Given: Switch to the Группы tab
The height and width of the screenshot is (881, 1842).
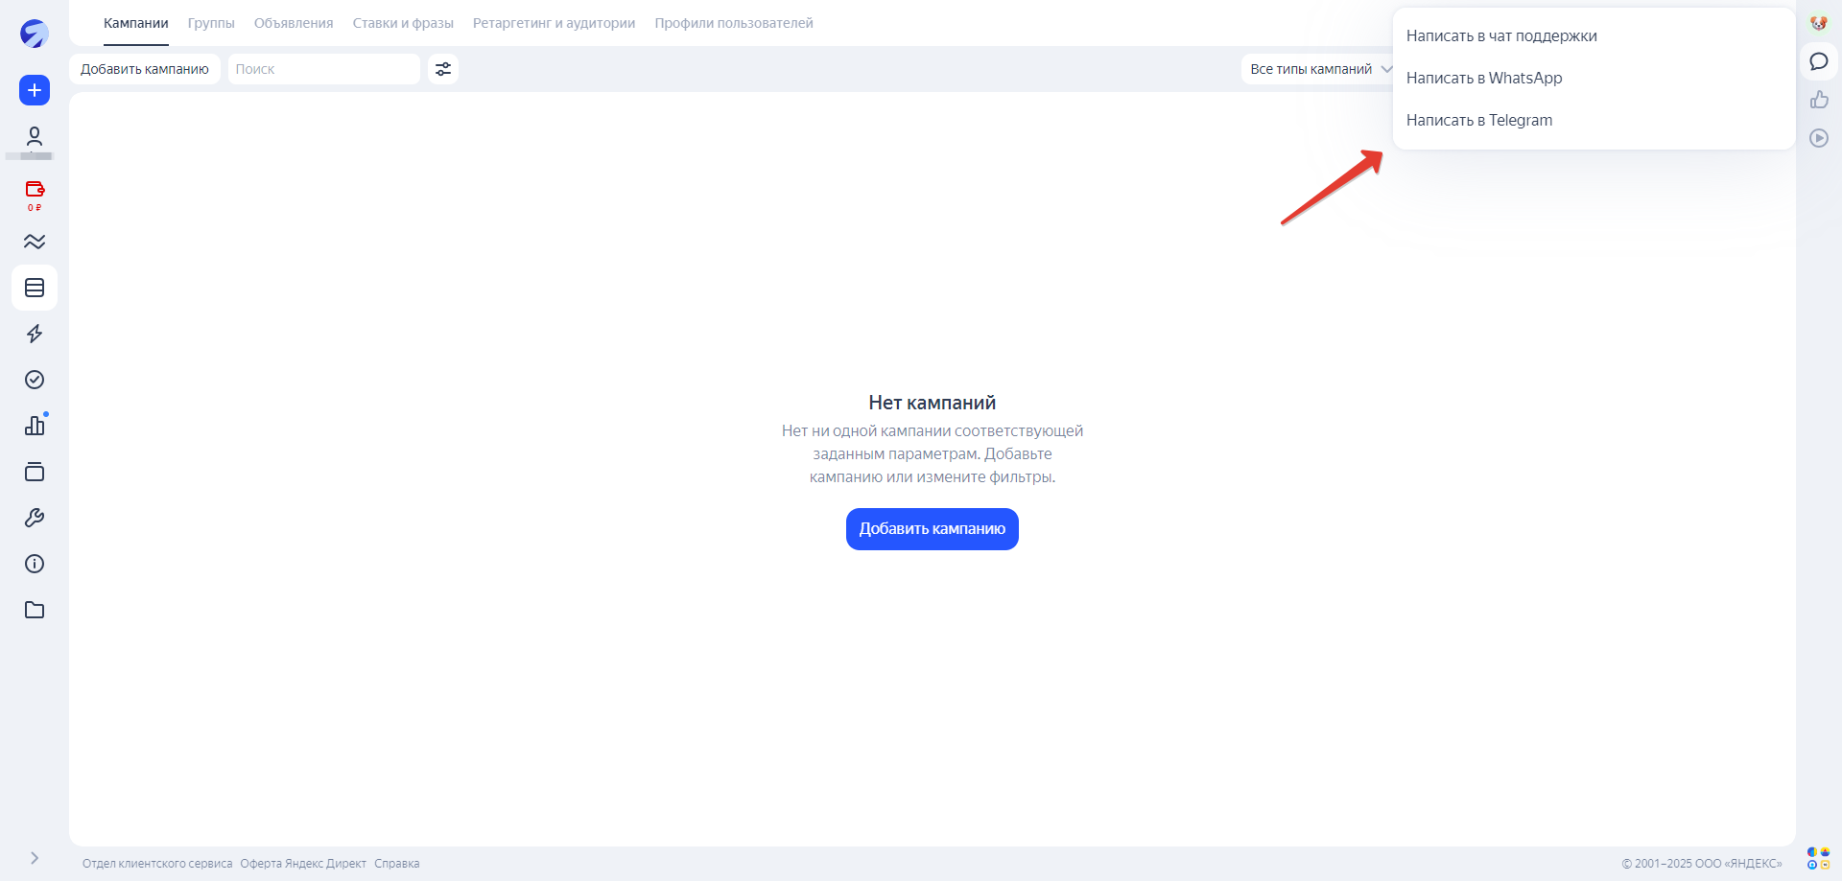Looking at the screenshot, I should point(211,23).
